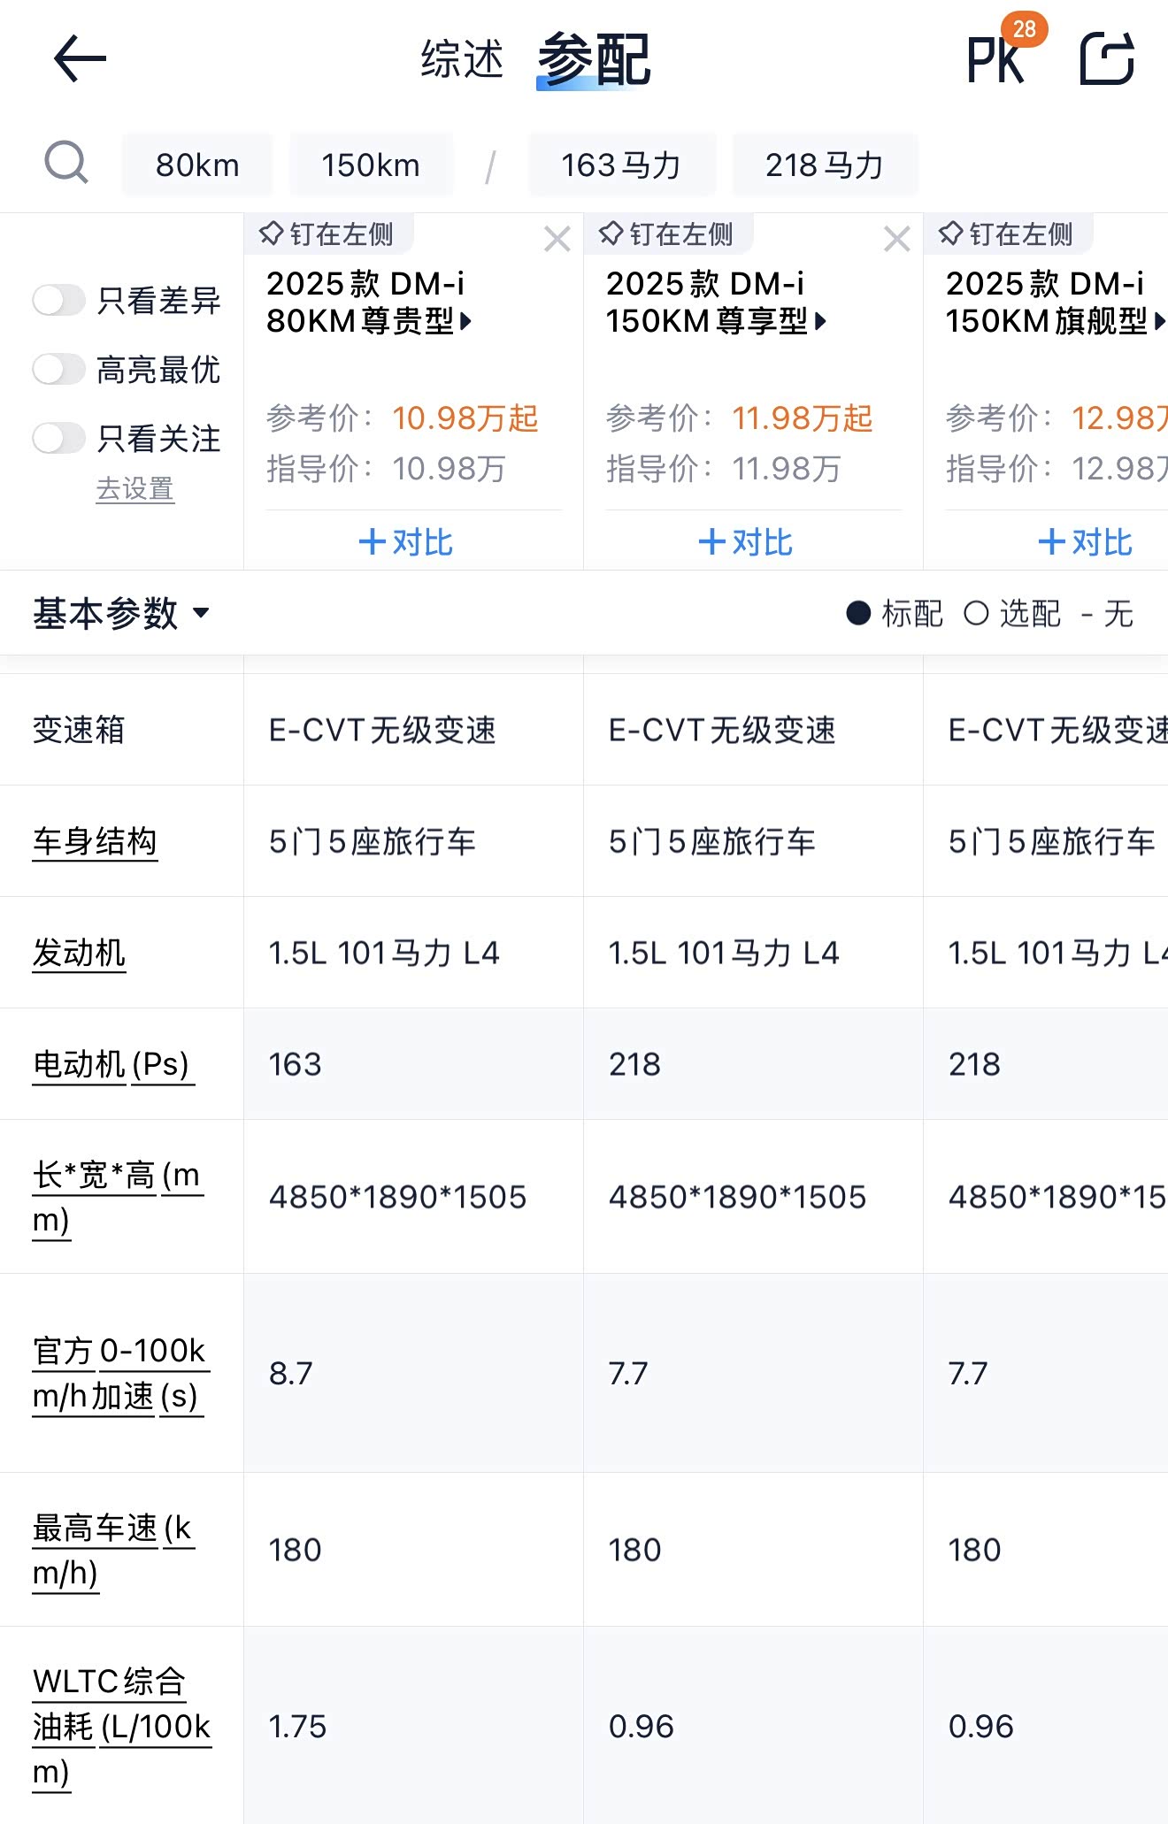Enable the 高亮最优 switch
Viewport: 1168px width, 1824px height.
[x=59, y=370]
